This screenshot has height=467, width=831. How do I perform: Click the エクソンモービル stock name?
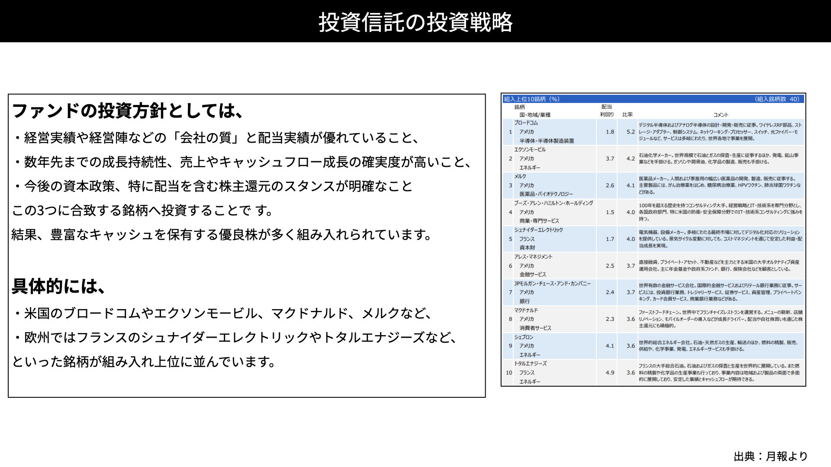tap(530, 150)
